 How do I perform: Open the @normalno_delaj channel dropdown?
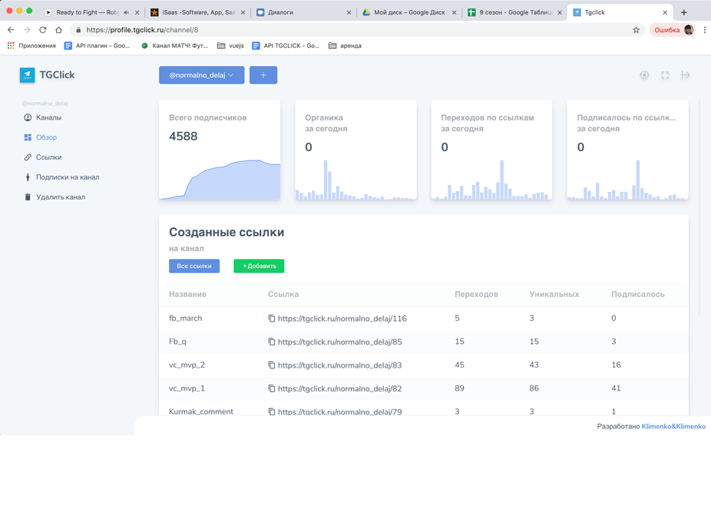pos(201,75)
